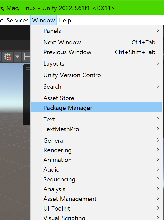Image resolution: width=164 pixels, height=220 pixels.
Task: Open the grid snapping dropdown arrow
Action: tap(17, 57)
